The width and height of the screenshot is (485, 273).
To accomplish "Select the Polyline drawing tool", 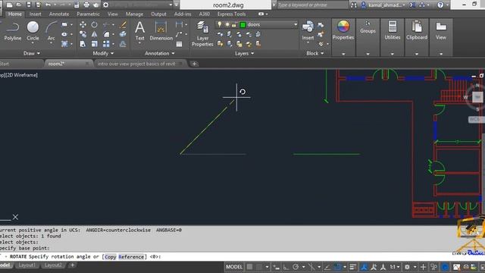I will tap(13, 31).
